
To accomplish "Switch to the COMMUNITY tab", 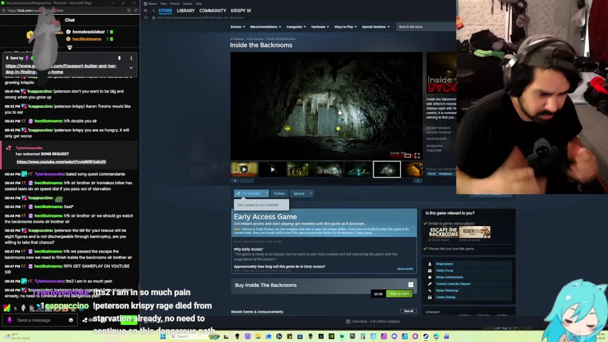I will pos(212,10).
